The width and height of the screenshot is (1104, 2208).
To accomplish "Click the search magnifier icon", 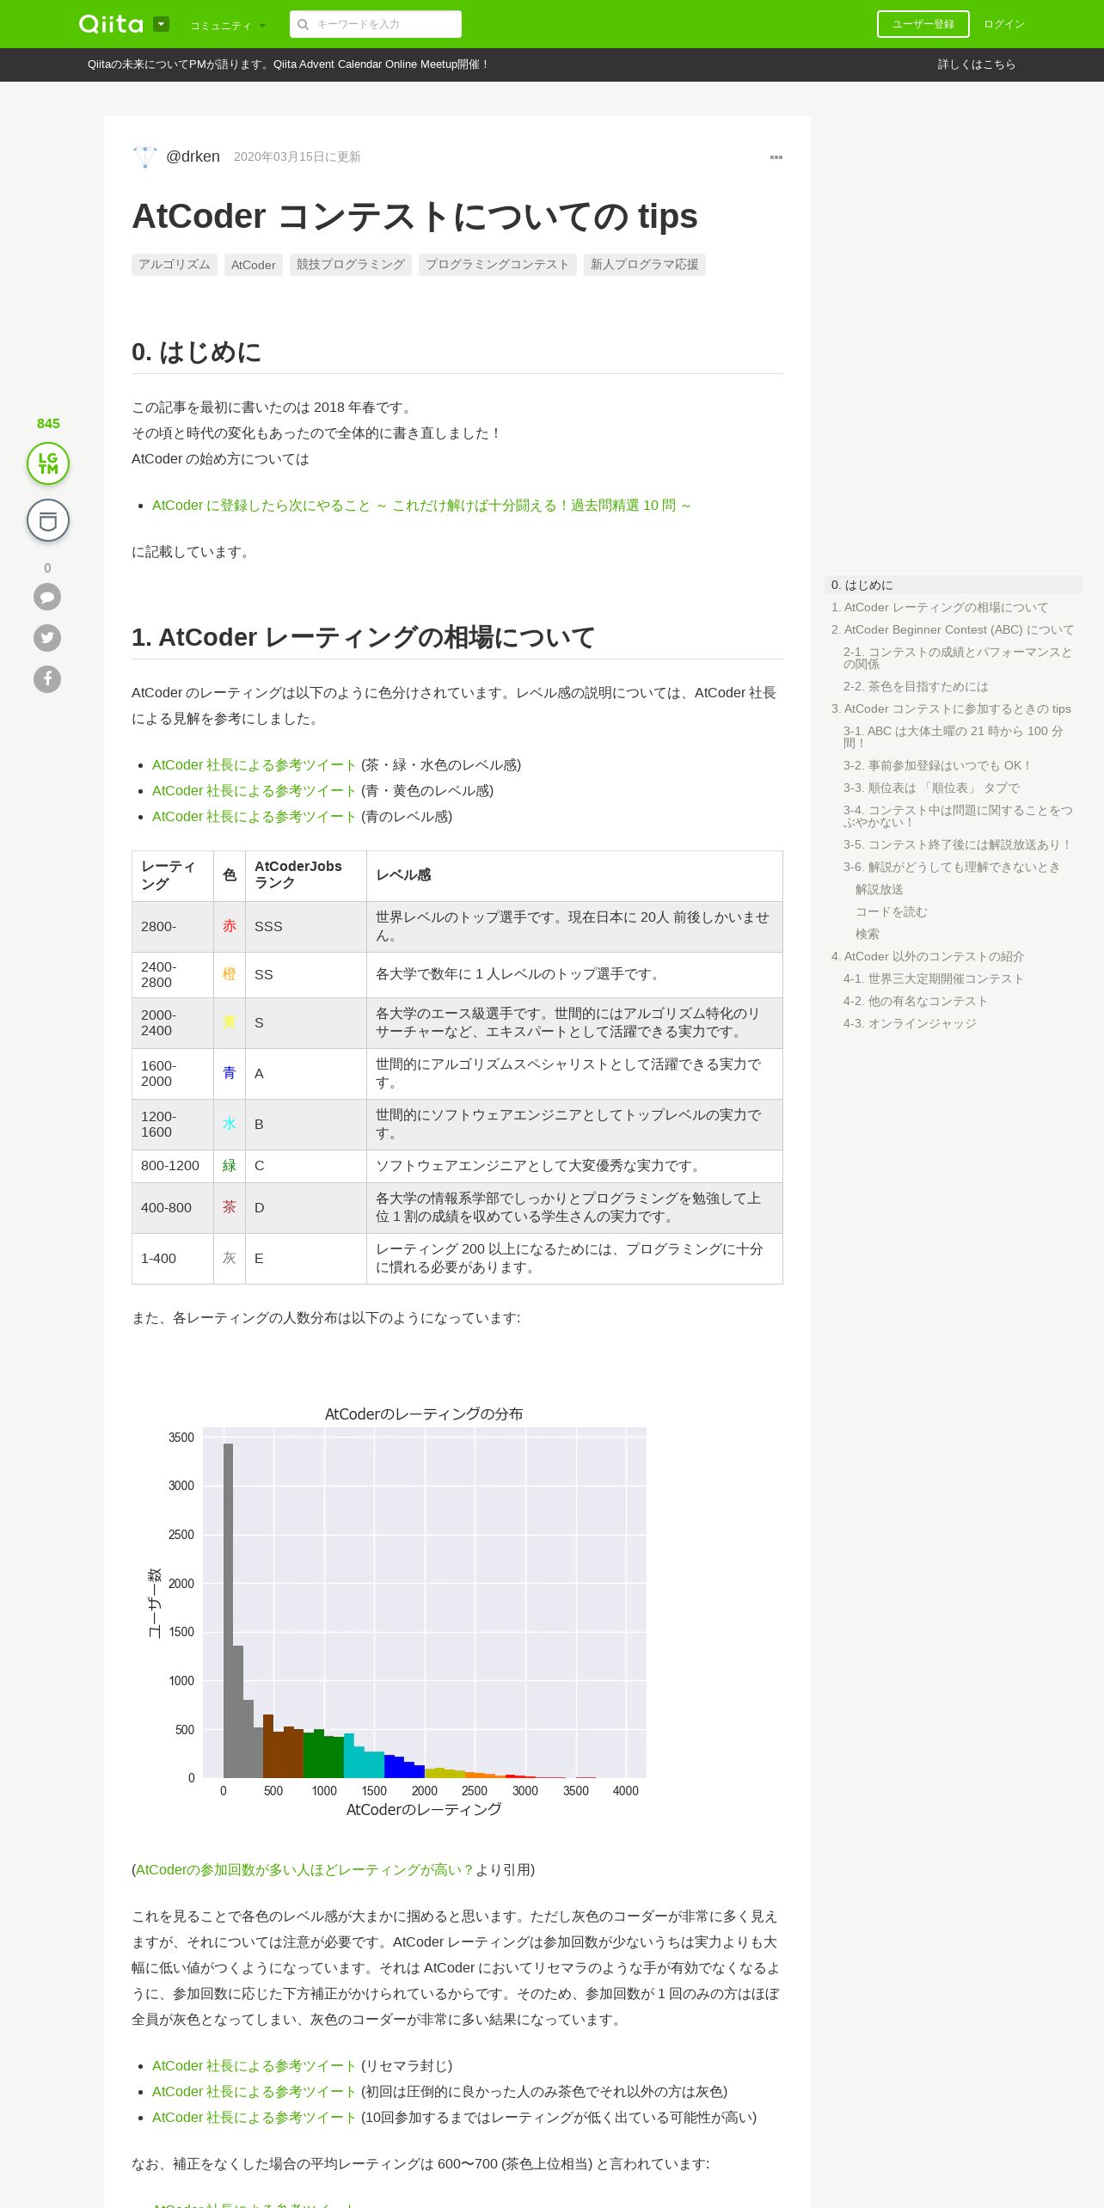I will tap(303, 24).
